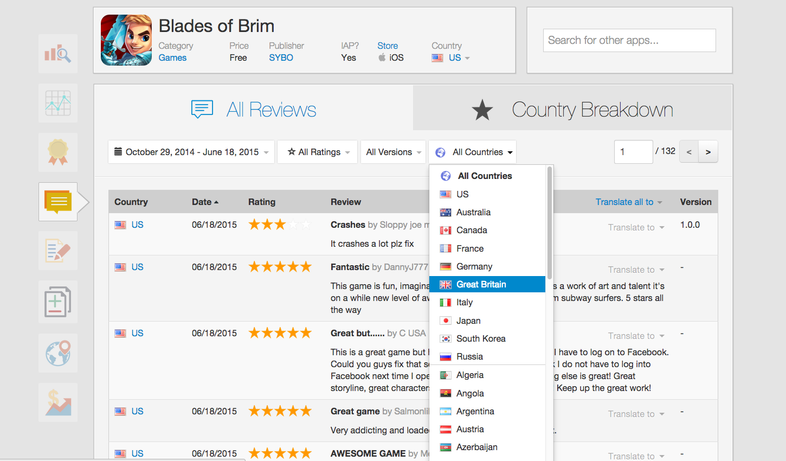The width and height of the screenshot is (786, 461).
Task: Open the SYBO publisher link
Action: click(281, 57)
